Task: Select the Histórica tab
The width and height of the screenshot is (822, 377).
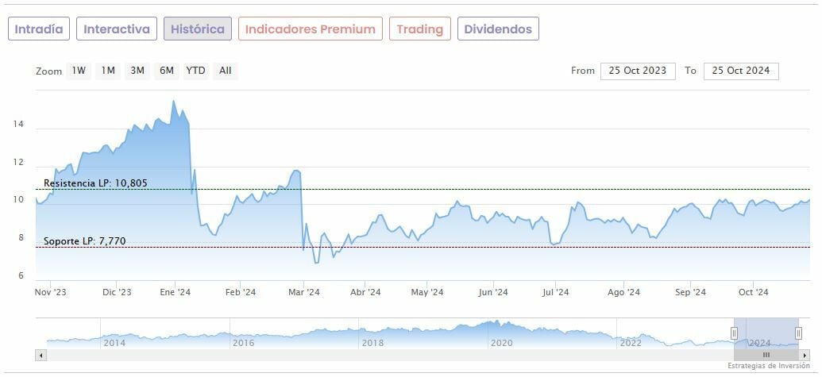Action: tap(198, 29)
